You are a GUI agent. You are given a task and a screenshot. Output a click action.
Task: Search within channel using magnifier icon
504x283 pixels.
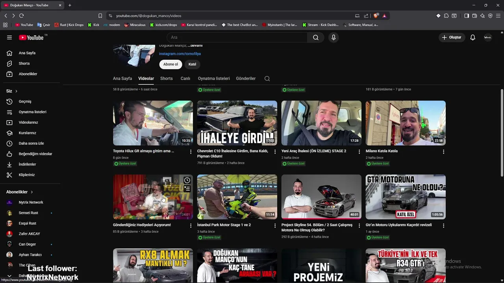click(267, 79)
